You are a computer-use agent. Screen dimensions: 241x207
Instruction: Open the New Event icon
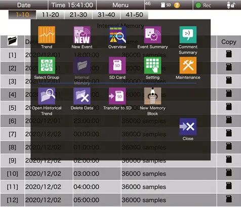point(82,35)
